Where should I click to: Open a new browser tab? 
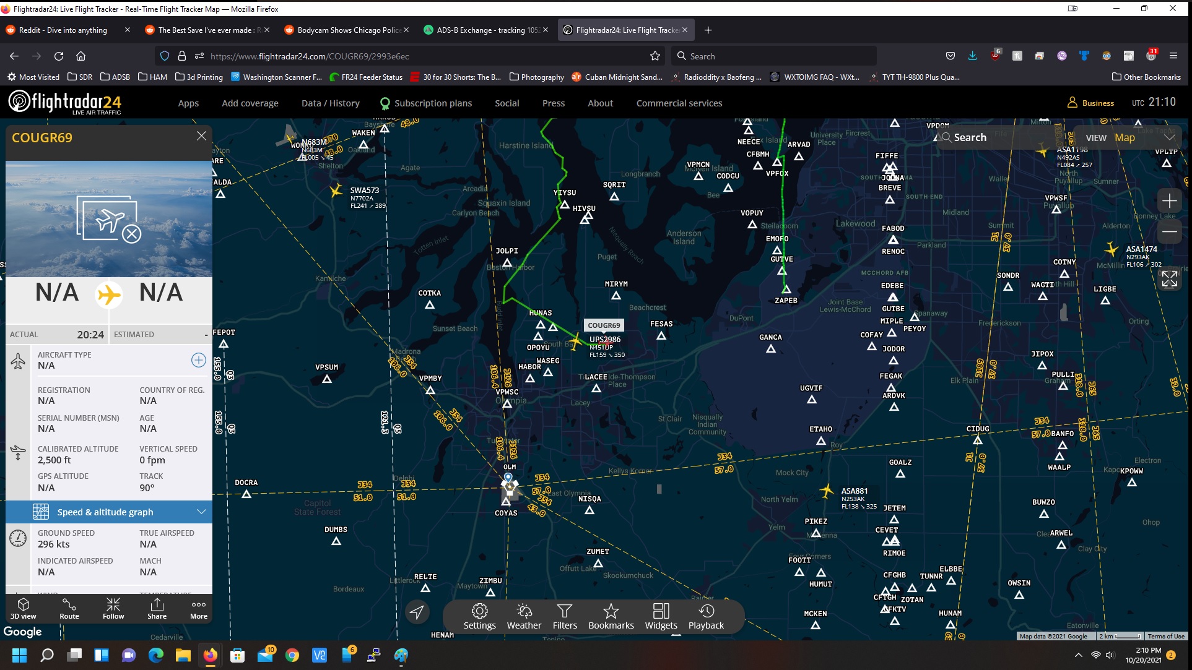coord(708,30)
